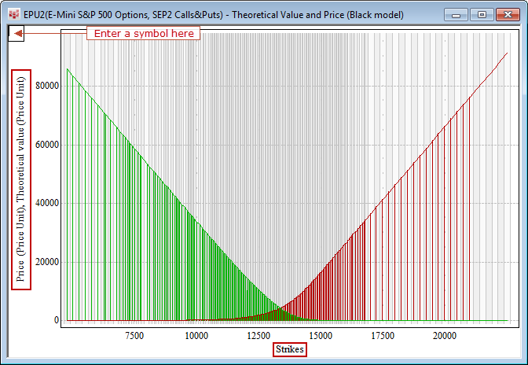This screenshot has width=528, height=365.
Task: Click the 0 tick on the price axis
Action: 56,320
